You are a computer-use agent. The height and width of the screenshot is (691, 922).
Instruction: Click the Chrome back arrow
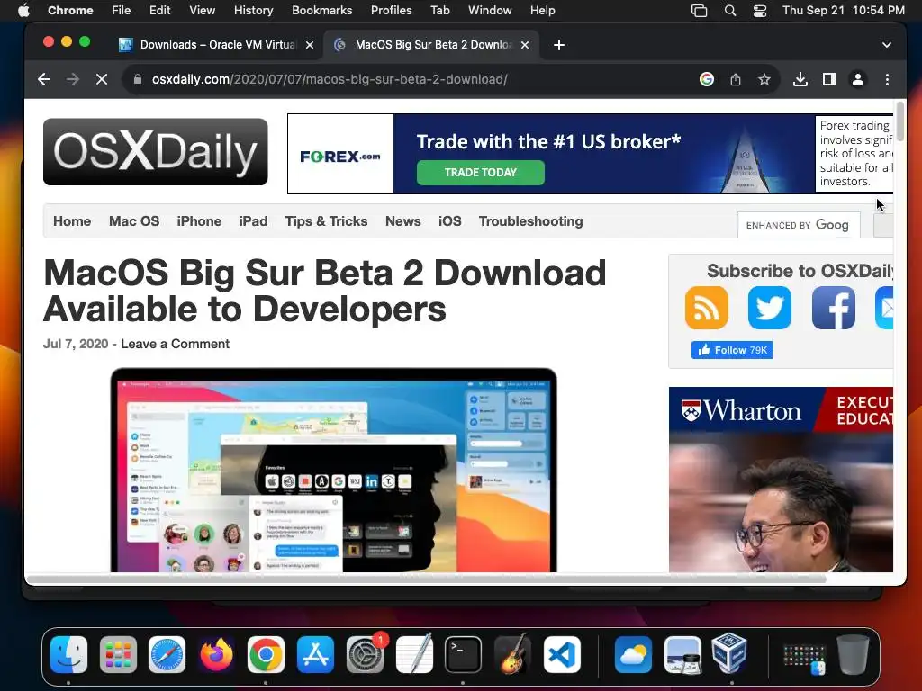(44, 79)
